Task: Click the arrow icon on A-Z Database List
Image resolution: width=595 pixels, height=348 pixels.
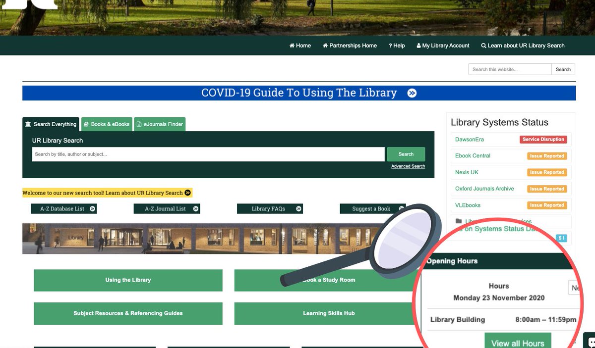Action: coord(93,209)
